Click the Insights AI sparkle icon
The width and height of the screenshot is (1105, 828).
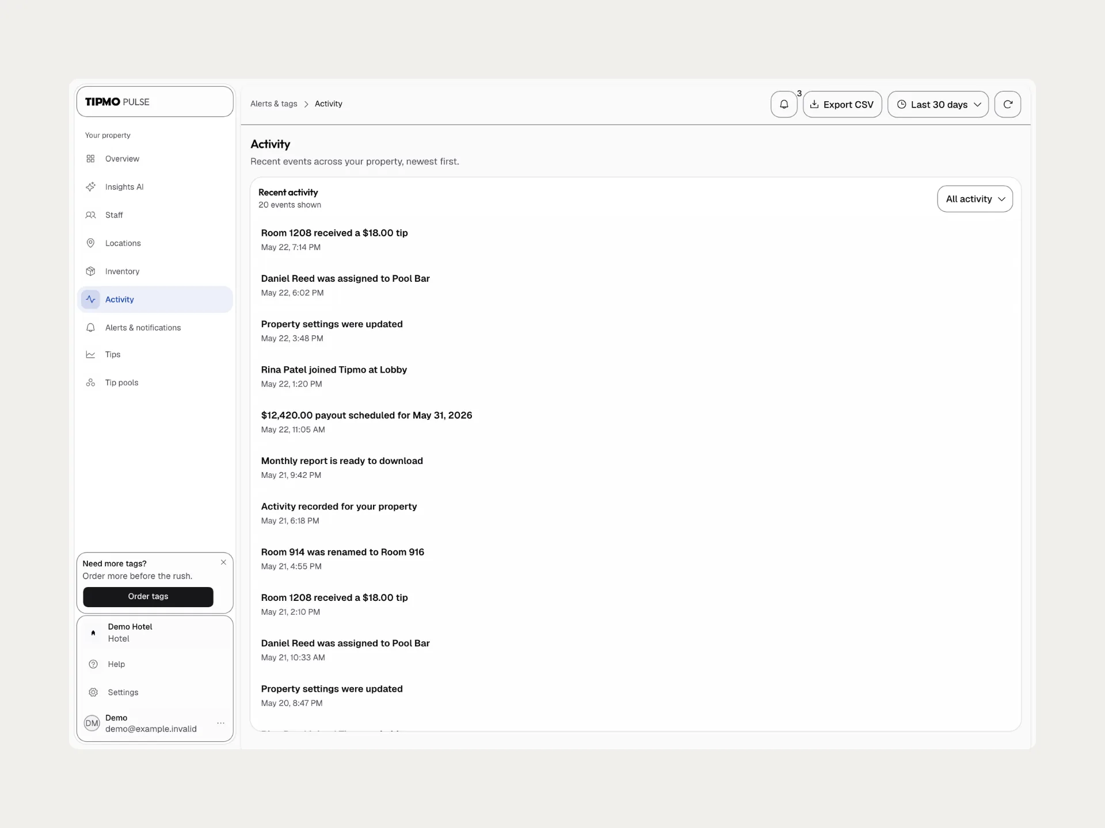tap(90, 187)
